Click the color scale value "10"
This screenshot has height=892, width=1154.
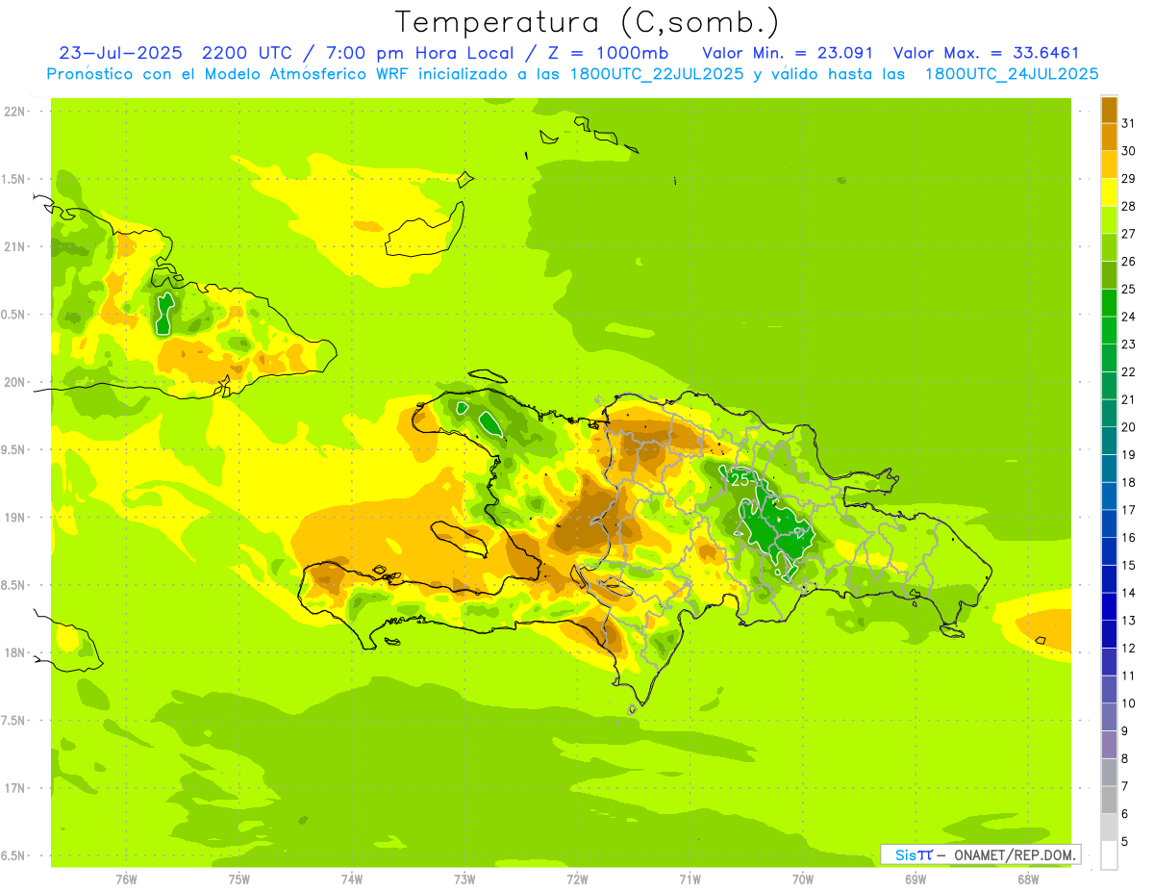[x=1128, y=703]
